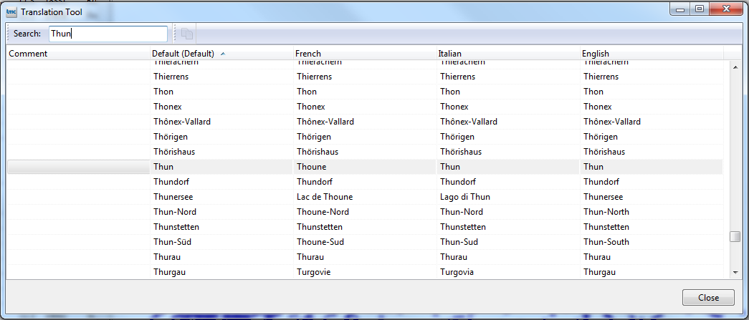The image size is (749, 320).
Task: Select the Italian cell 'Turgovia'
Action: (457, 272)
